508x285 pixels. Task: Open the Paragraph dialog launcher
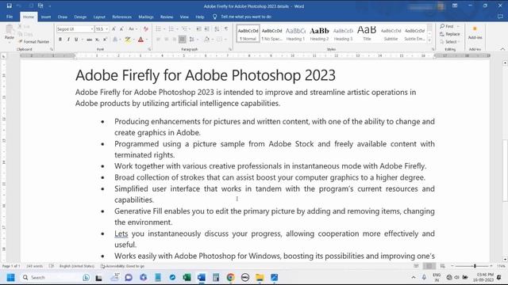pyautogui.click(x=230, y=49)
